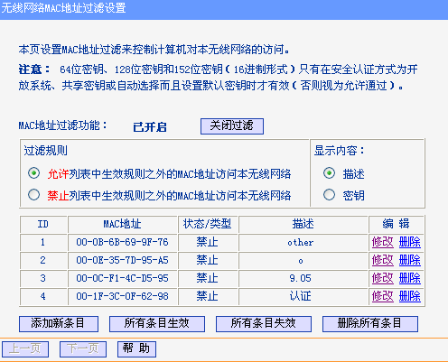Click 所有条目失效 button
This screenshot has width=448, height=362.
point(264,324)
